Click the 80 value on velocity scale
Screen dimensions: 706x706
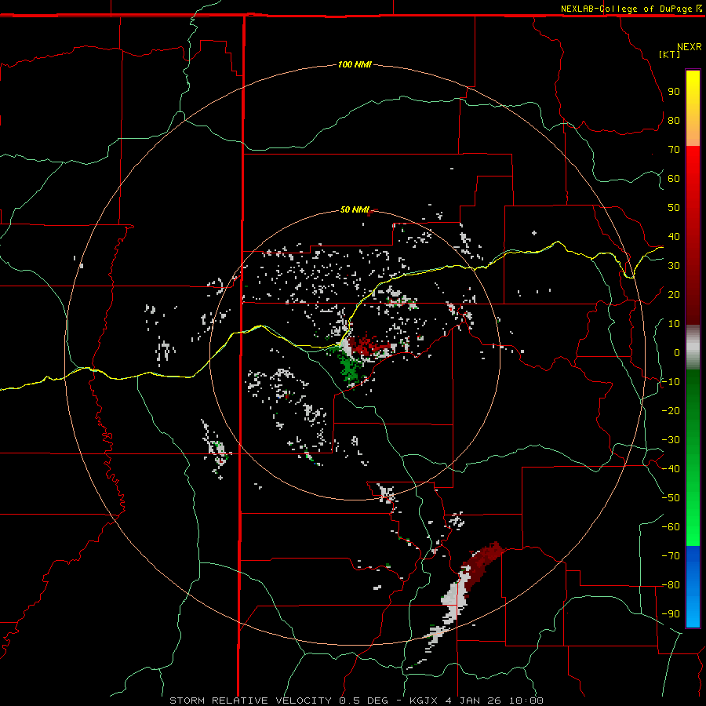point(674,120)
